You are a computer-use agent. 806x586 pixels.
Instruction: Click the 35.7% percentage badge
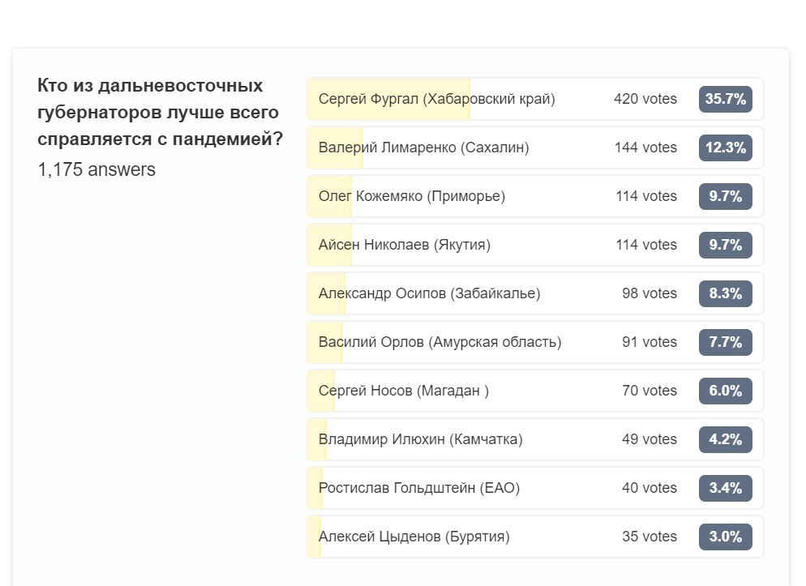pos(725,99)
